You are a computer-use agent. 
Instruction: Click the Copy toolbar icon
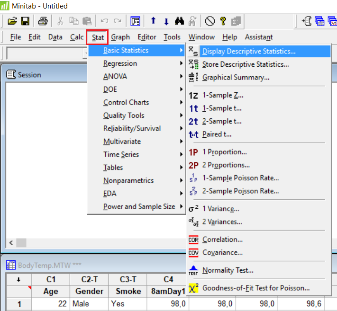74,21
